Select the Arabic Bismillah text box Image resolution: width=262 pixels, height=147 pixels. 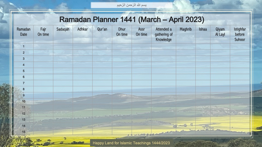point(132,5)
